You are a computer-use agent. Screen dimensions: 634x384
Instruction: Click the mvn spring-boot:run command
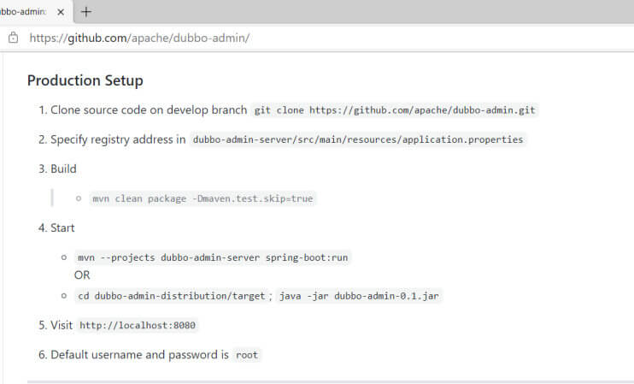213,257
